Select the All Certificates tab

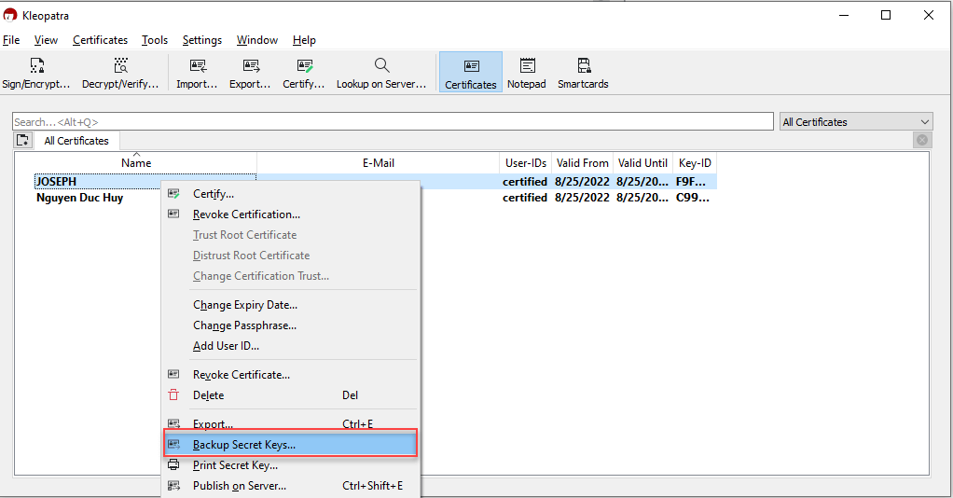point(76,141)
